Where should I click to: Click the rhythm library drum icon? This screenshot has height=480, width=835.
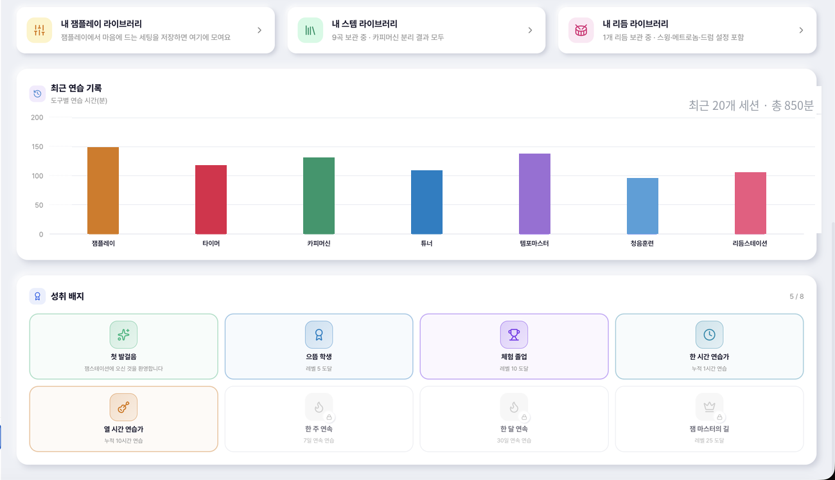[x=581, y=30]
